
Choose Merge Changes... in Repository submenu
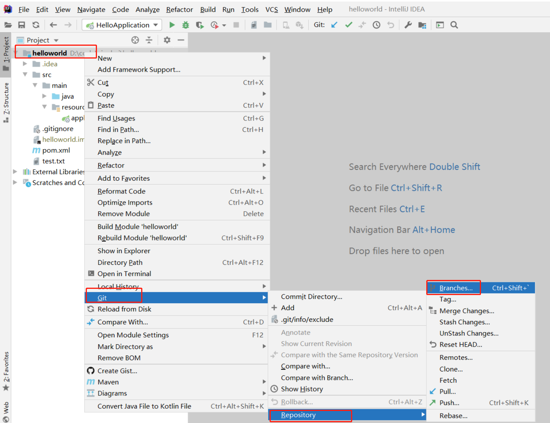click(481, 311)
